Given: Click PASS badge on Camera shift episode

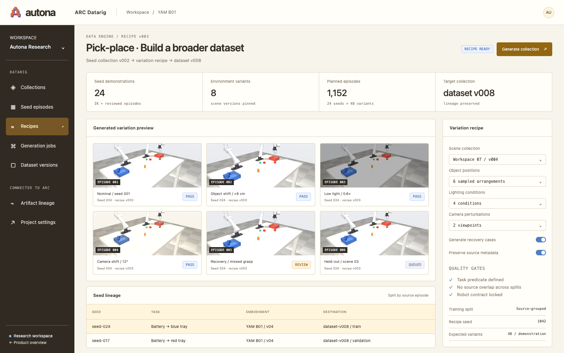Looking at the screenshot, I should pos(190,265).
